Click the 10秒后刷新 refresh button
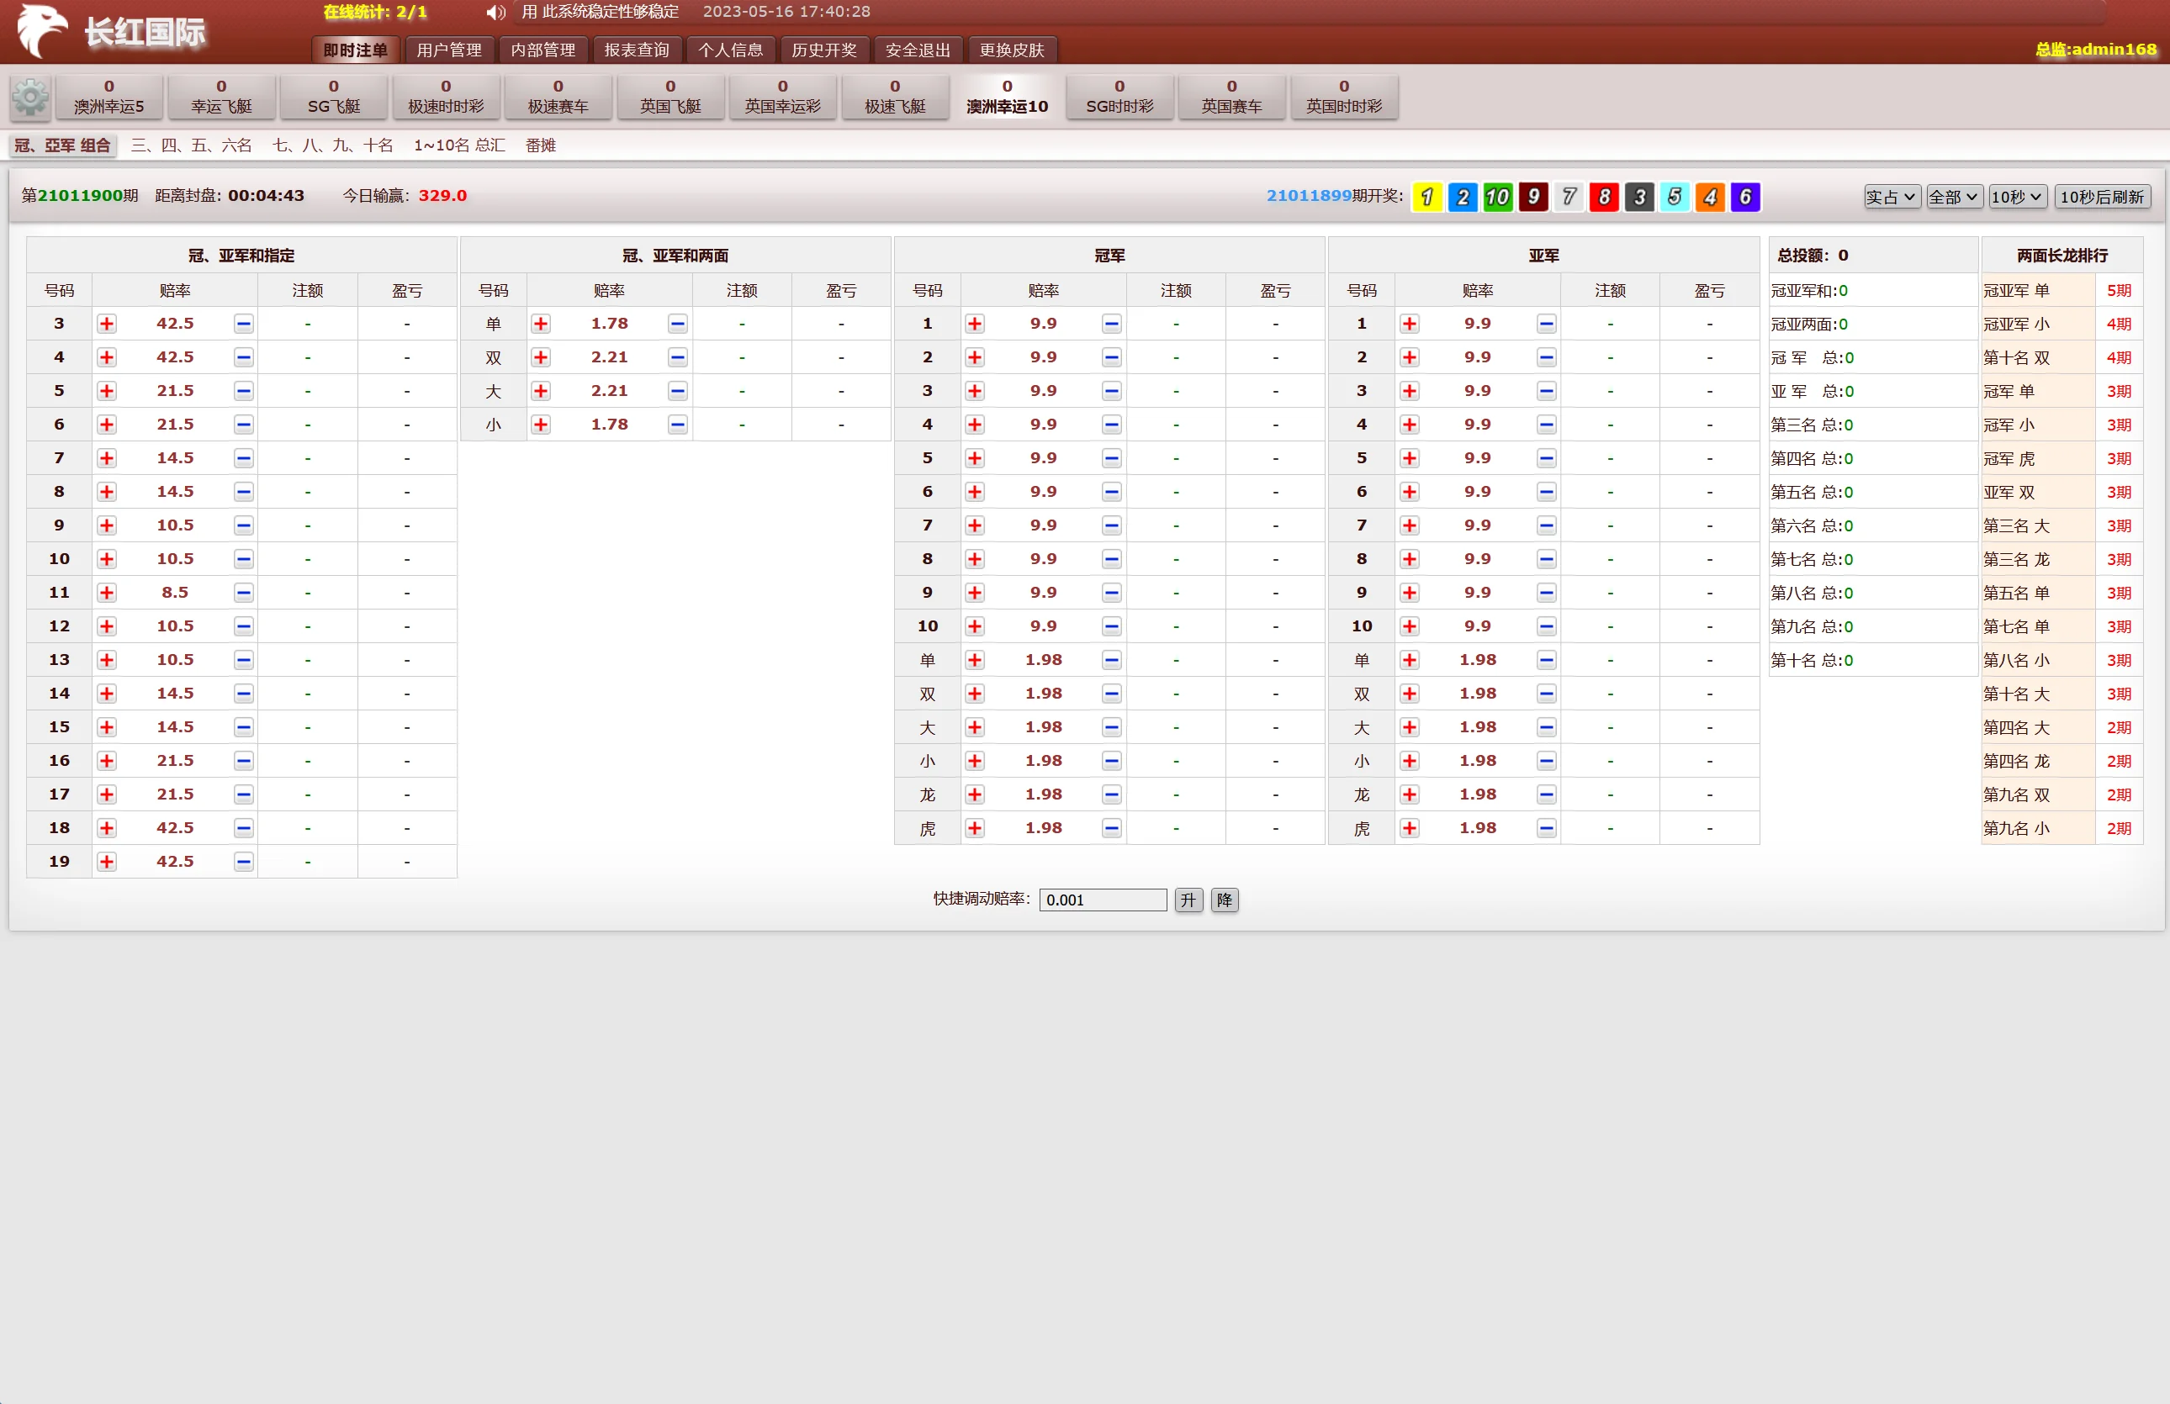 [2102, 197]
